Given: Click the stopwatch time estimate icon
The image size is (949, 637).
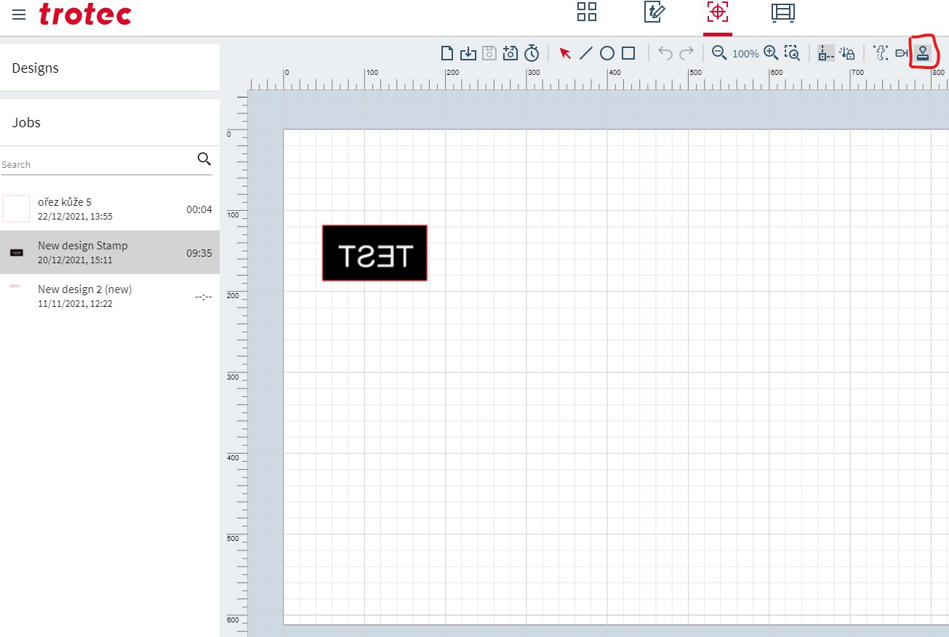Looking at the screenshot, I should 532,53.
